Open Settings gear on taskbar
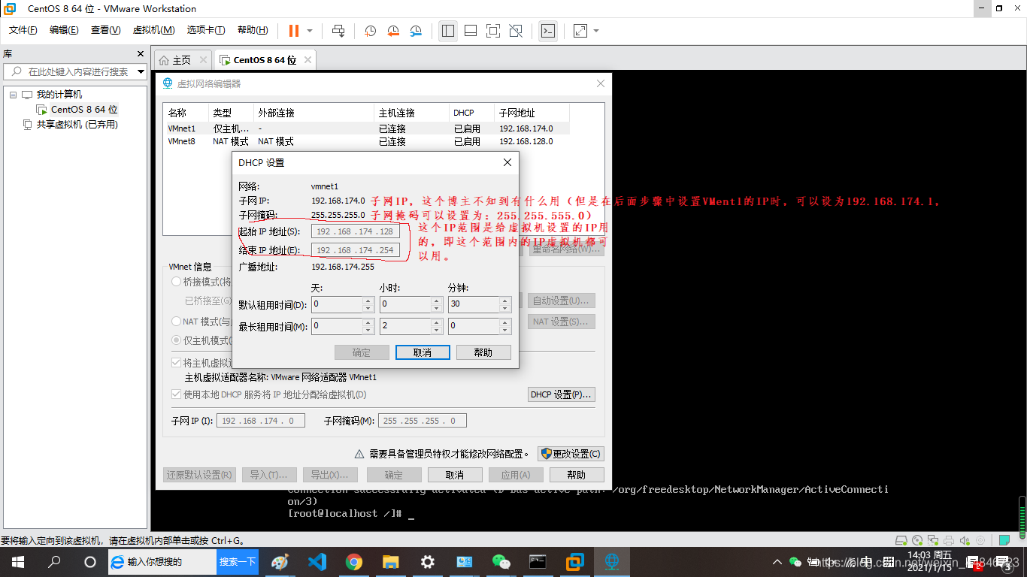The image size is (1027, 577). [427, 561]
